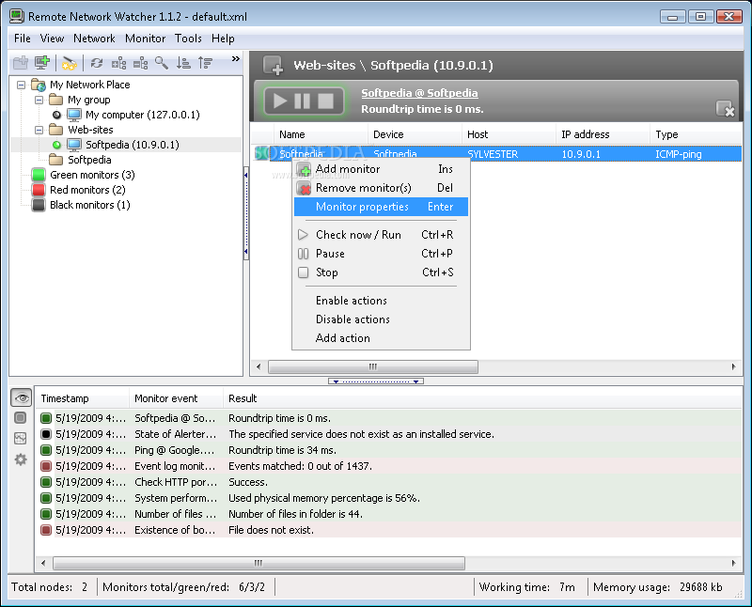Click the sort descending toolbar icon

coord(205,63)
